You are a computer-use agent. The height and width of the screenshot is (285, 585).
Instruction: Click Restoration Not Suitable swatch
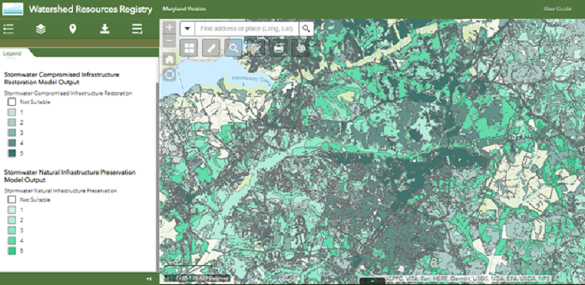pyautogui.click(x=12, y=102)
